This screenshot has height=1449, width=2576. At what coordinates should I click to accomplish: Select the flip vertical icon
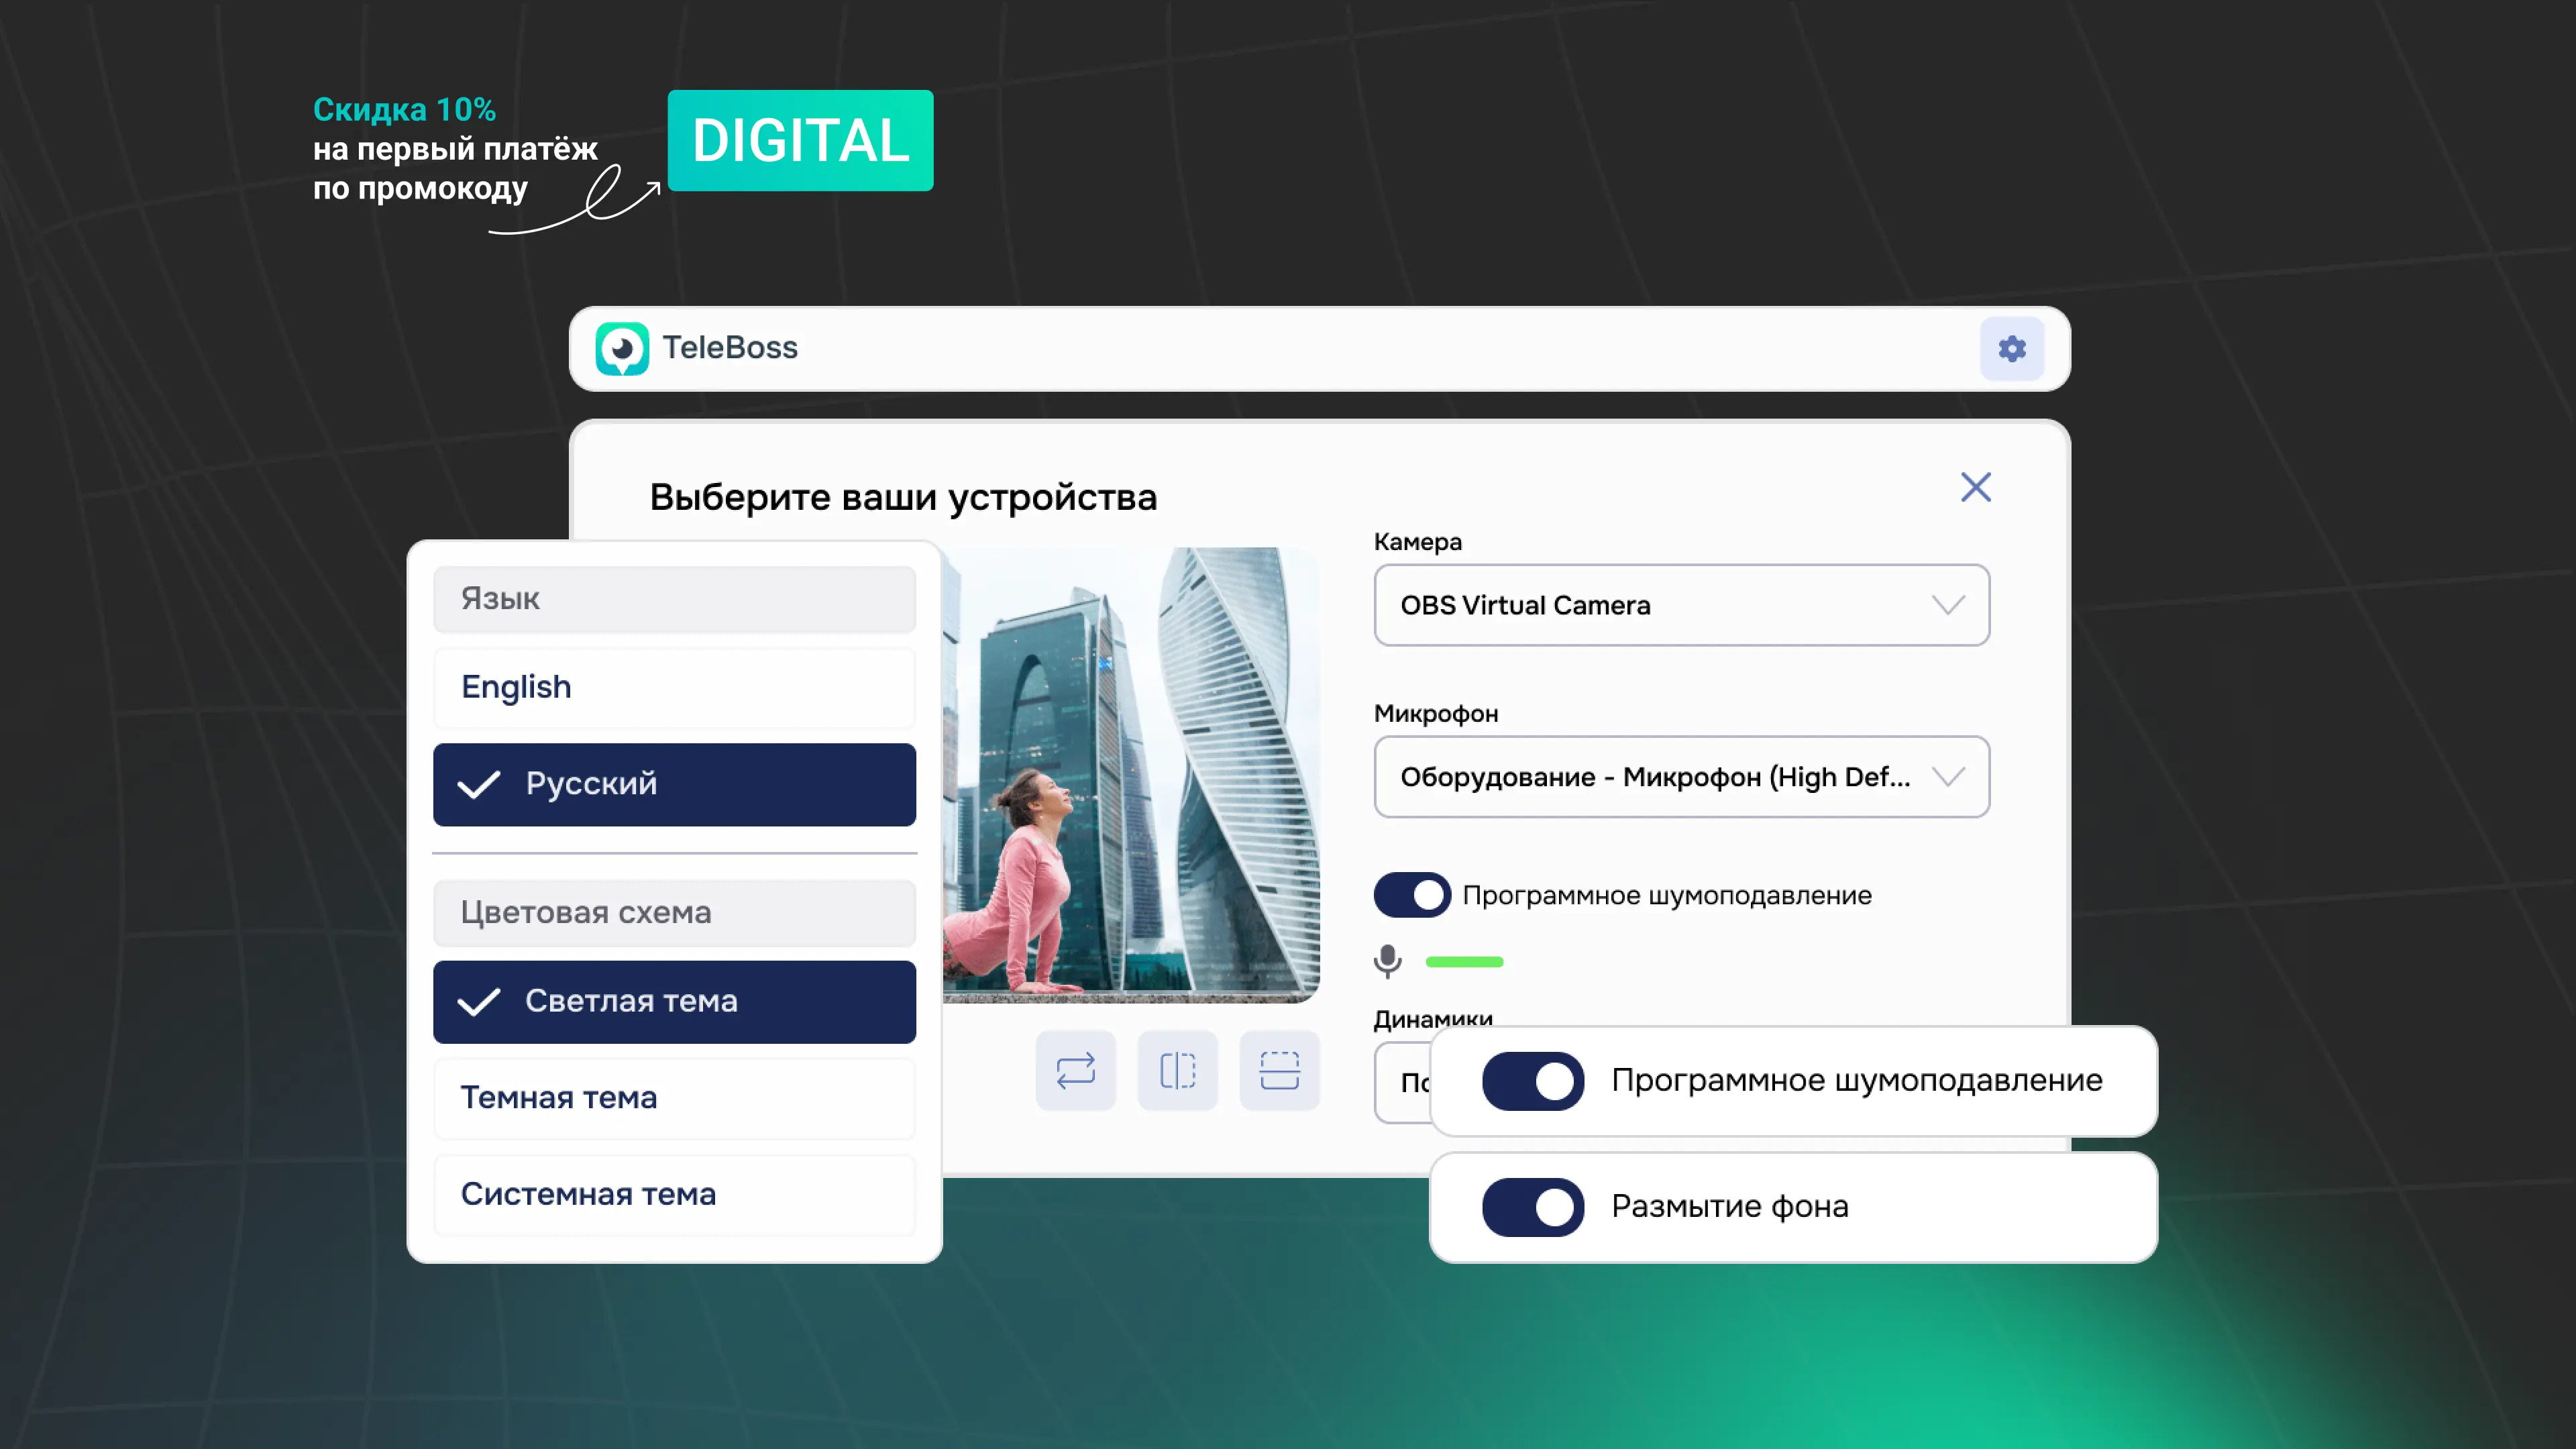pos(1280,1071)
